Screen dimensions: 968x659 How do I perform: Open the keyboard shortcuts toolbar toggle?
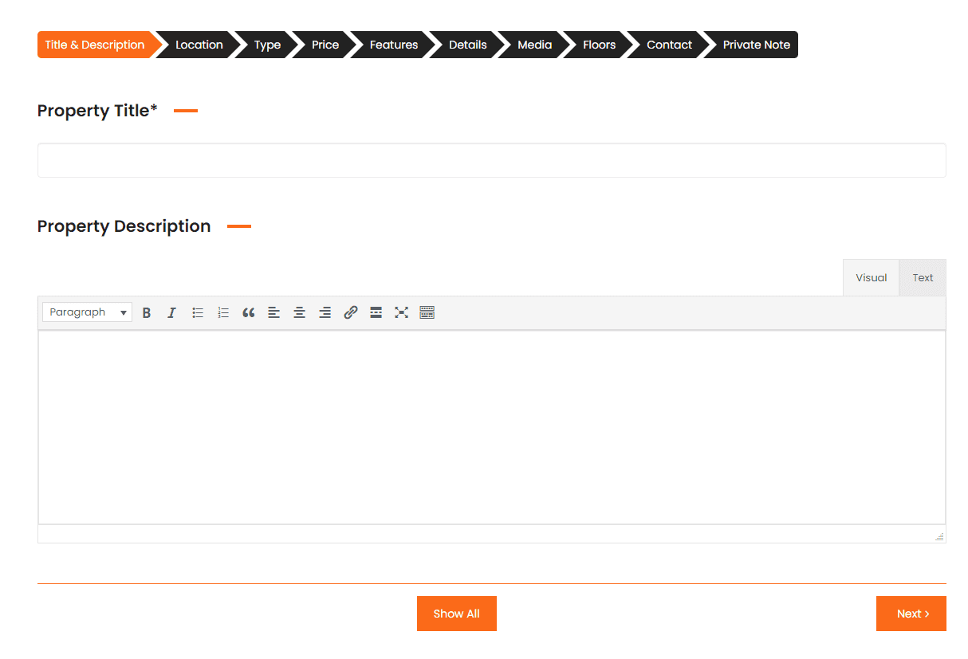click(427, 312)
